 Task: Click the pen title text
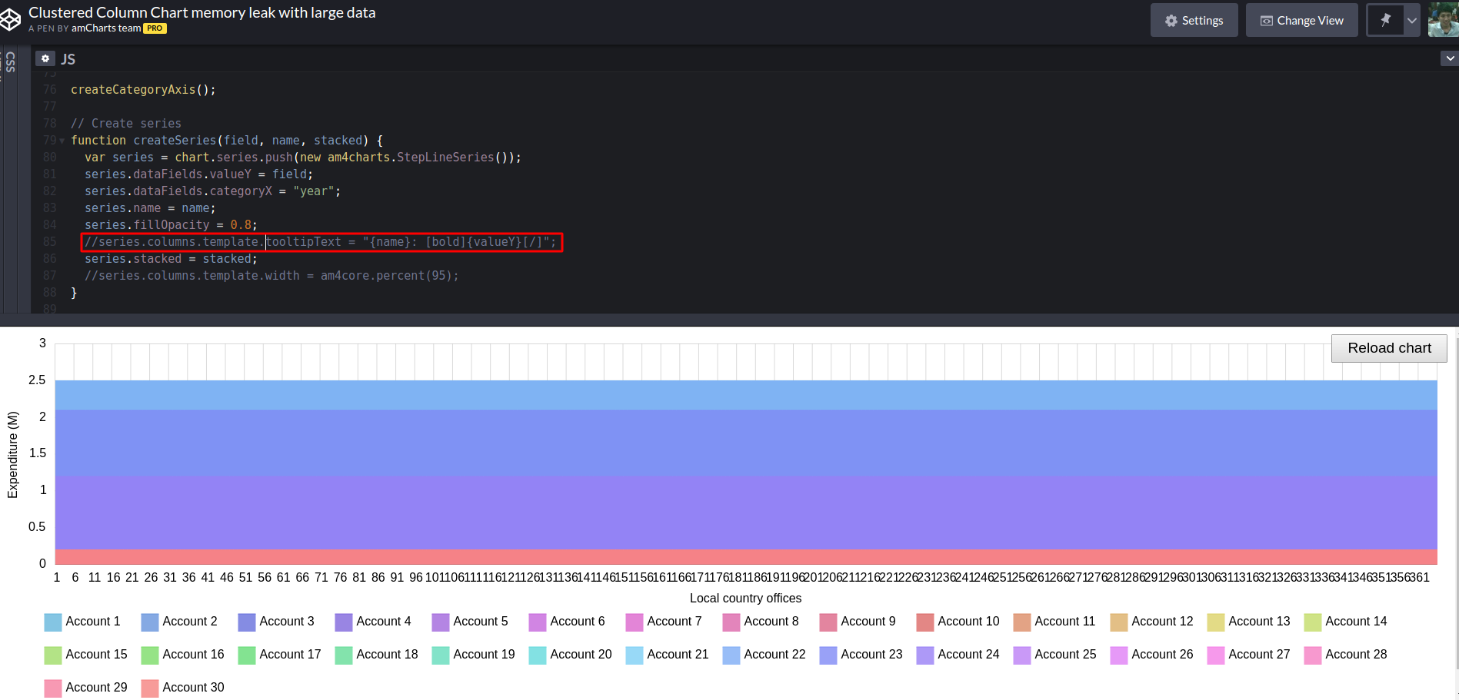202,12
